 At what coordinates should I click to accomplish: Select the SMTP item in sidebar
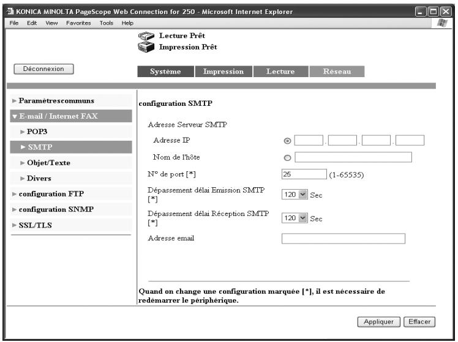(x=71, y=147)
